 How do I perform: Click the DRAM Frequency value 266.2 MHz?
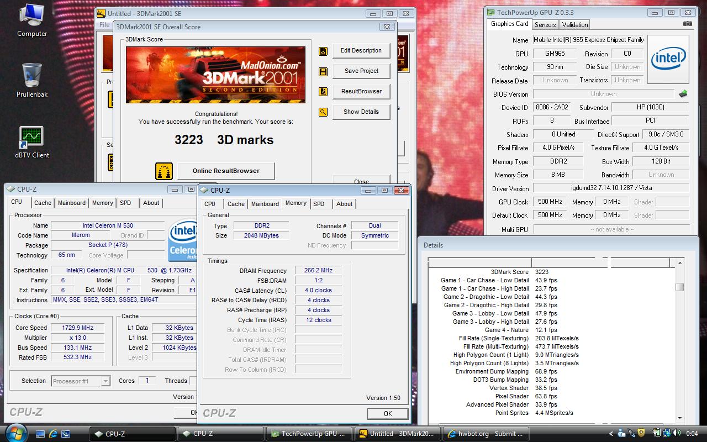click(x=318, y=271)
